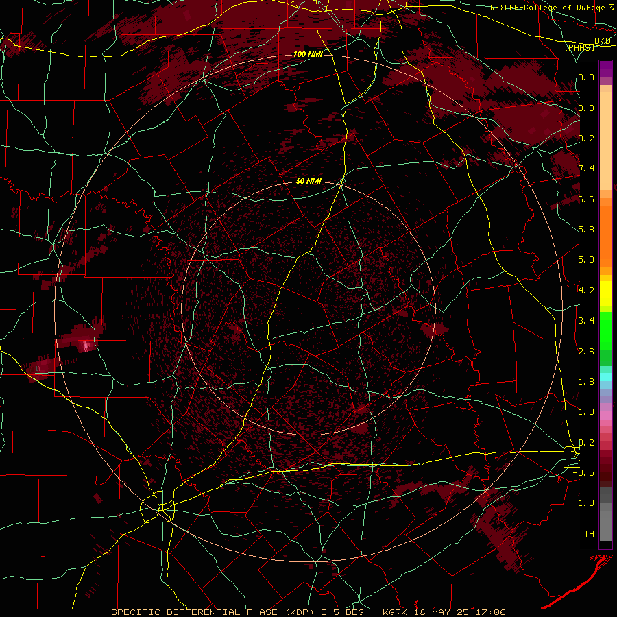Click the 100 NMI range ring label
Viewport: 617px width, 617px height.
click(308, 54)
